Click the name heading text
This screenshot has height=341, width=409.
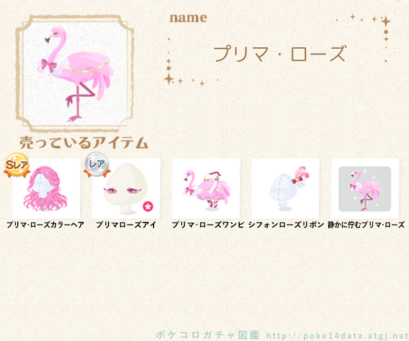[188, 18]
